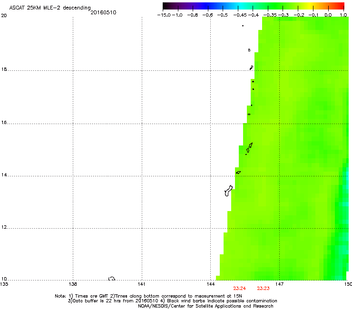Click the twin island outlines near 15N
This screenshot has height=309, width=352.
[x=249, y=148]
